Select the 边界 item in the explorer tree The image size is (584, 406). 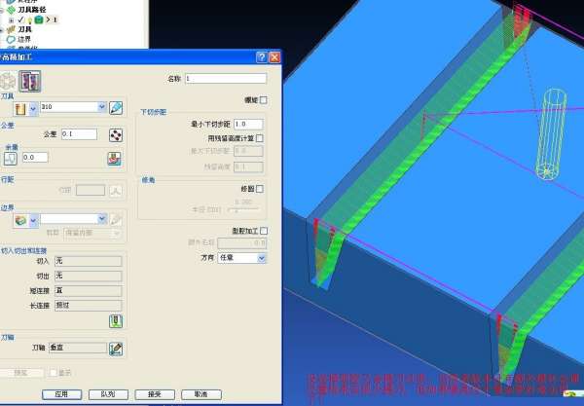25,39
